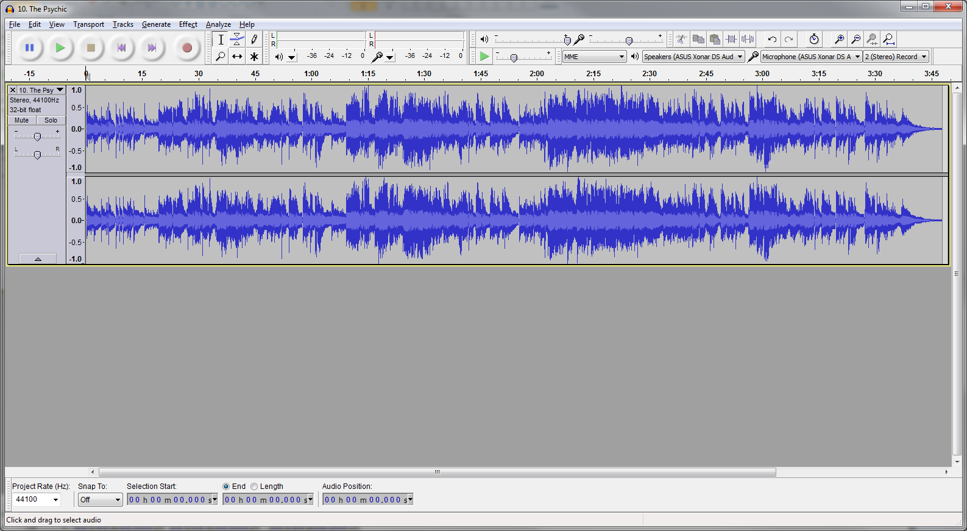Select the End radio button

226,486
